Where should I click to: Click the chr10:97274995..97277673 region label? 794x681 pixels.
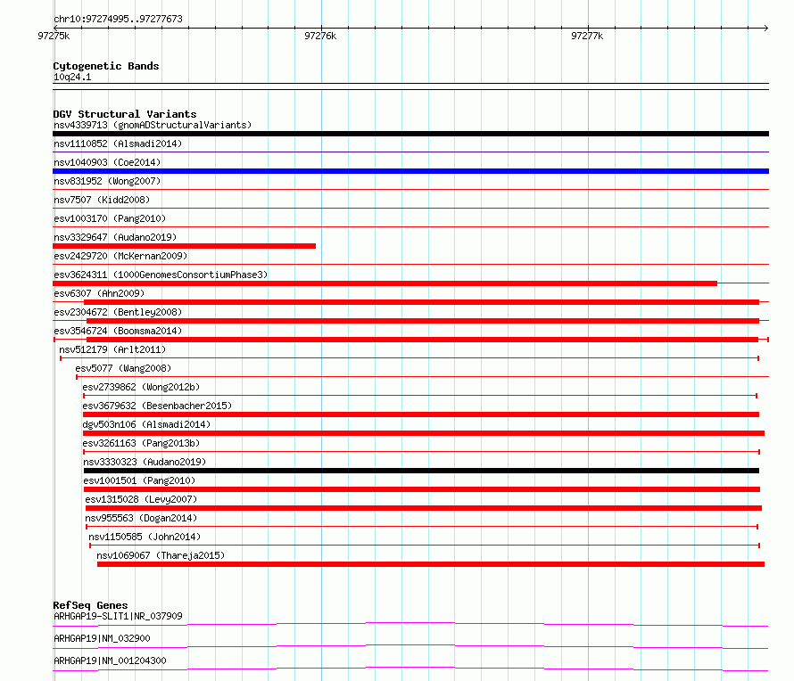118,19
